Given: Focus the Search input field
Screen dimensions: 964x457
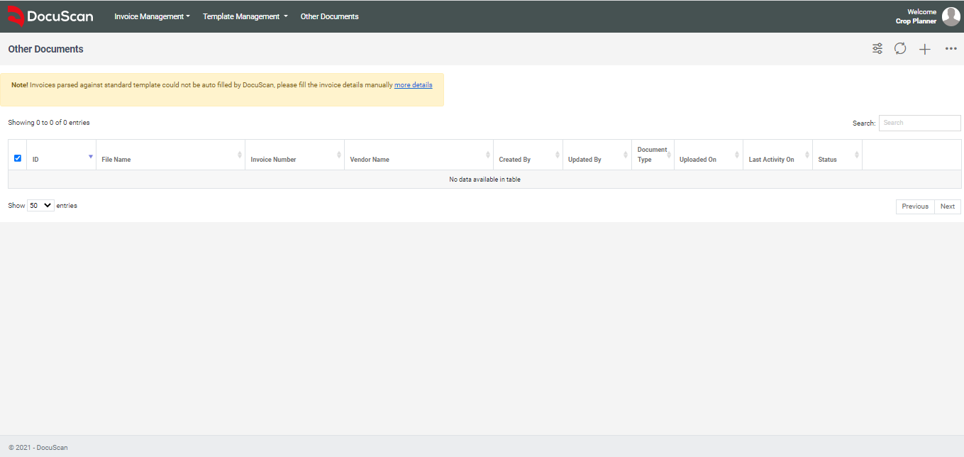Looking at the screenshot, I should pyautogui.click(x=919, y=123).
